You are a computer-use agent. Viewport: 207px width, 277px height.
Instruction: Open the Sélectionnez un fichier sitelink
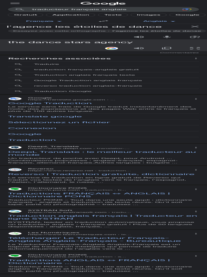click(59, 122)
